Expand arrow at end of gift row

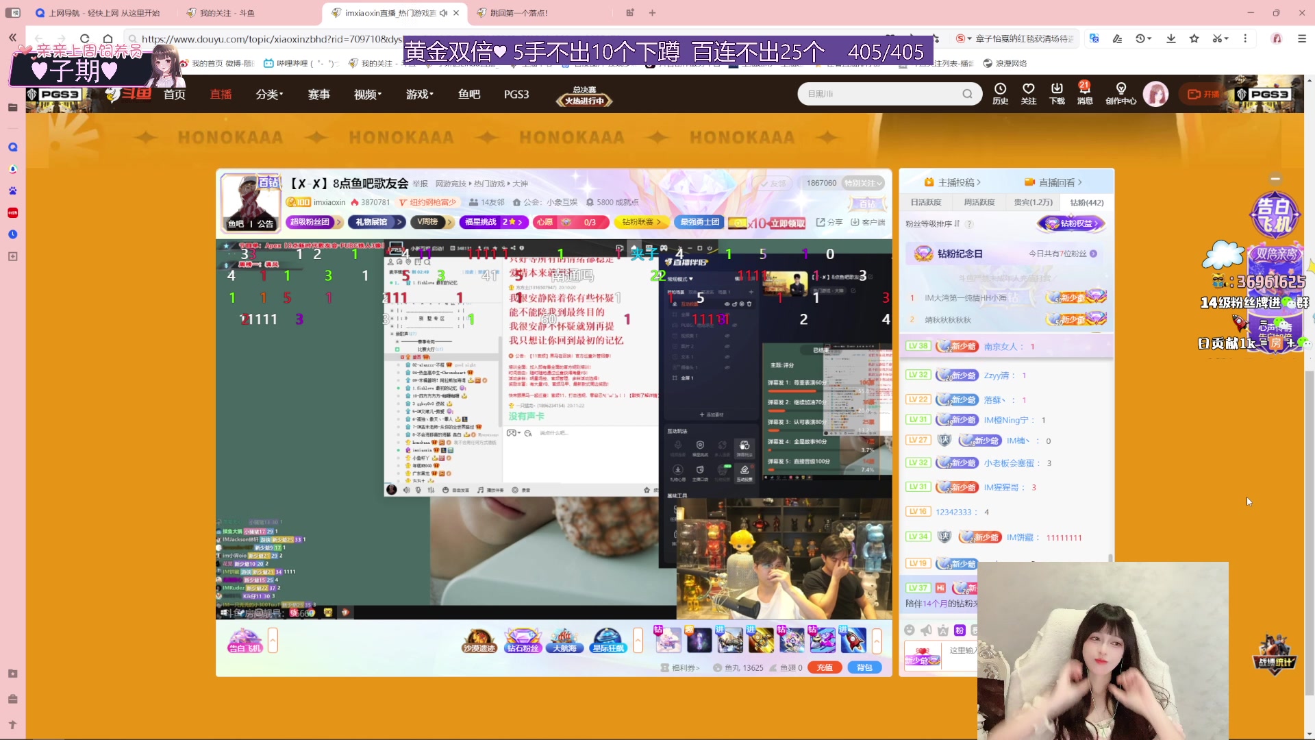877,641
